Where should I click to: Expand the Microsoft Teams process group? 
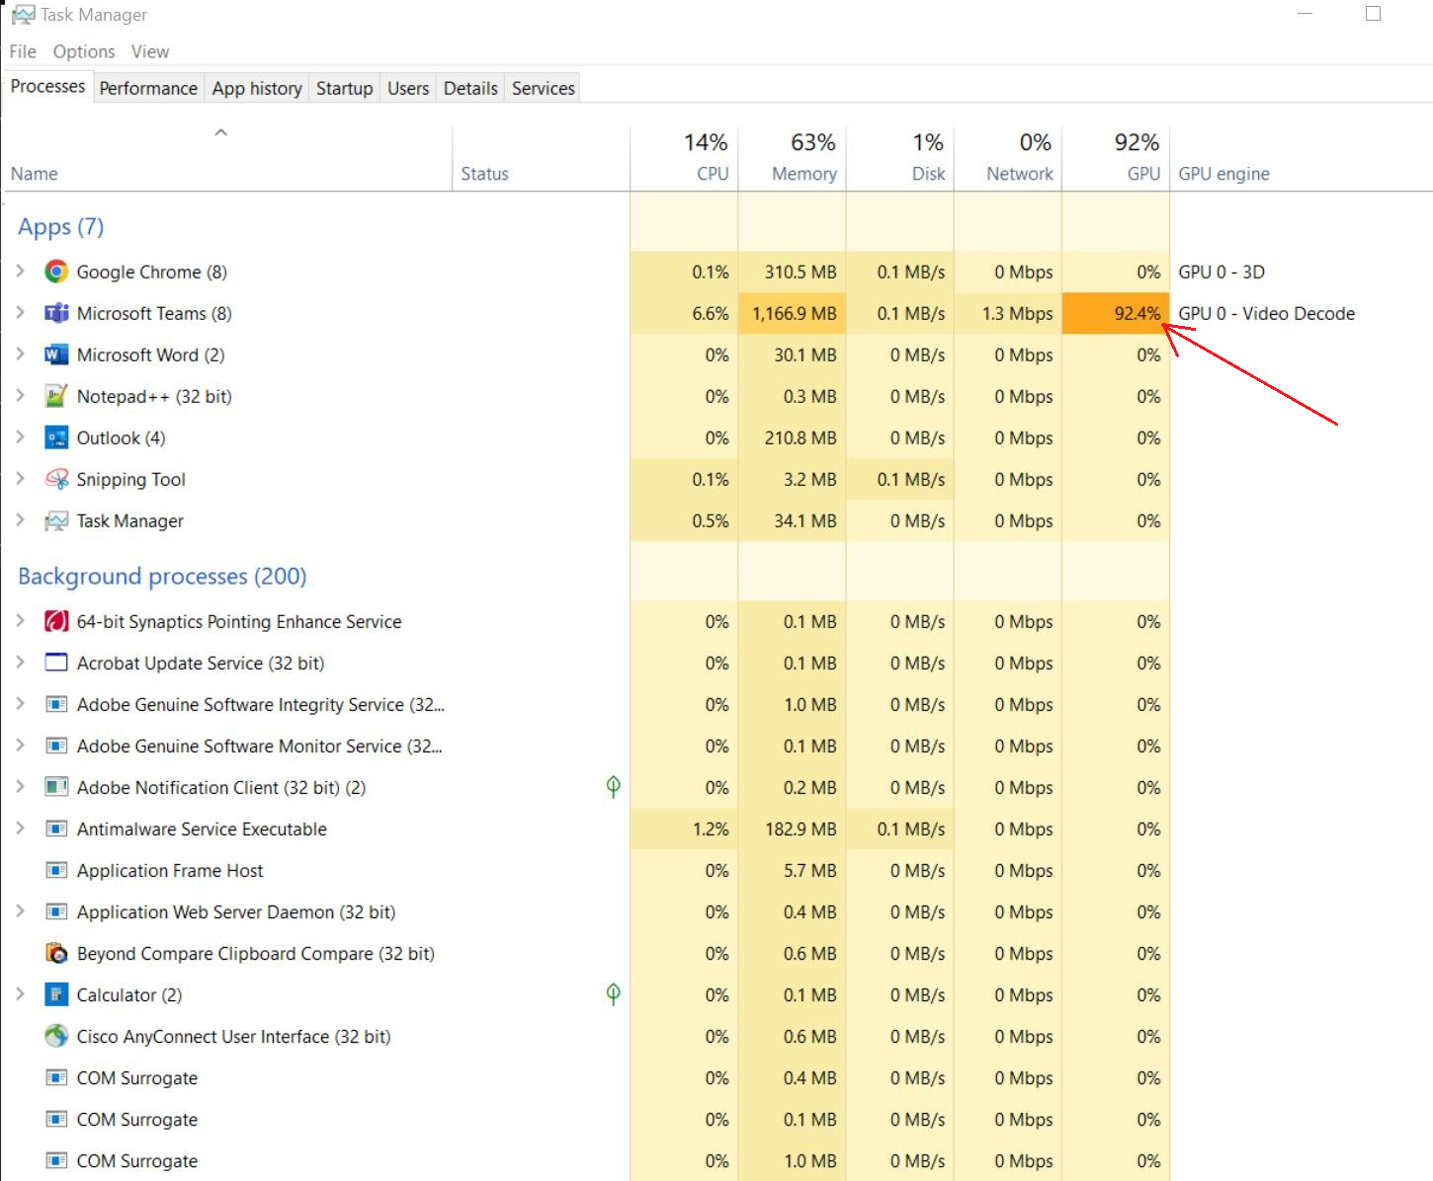[20, 313]
